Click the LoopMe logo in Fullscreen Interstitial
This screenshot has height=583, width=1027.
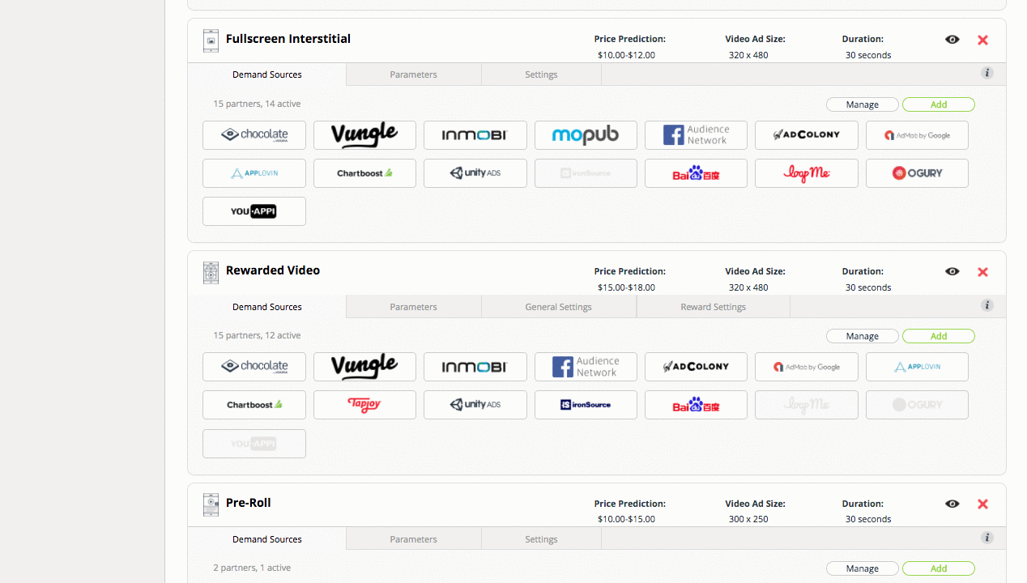coord(807,173)
